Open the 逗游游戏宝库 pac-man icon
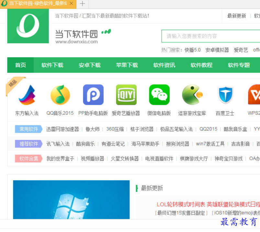The width and height of the screenshot is (260, 232). [x=192, y=95]
